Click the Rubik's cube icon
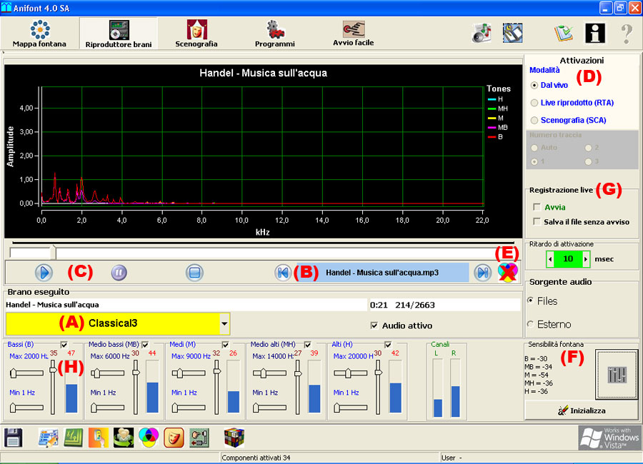The image size is (643, 464). pyautogui.click(x=234, y=438)
